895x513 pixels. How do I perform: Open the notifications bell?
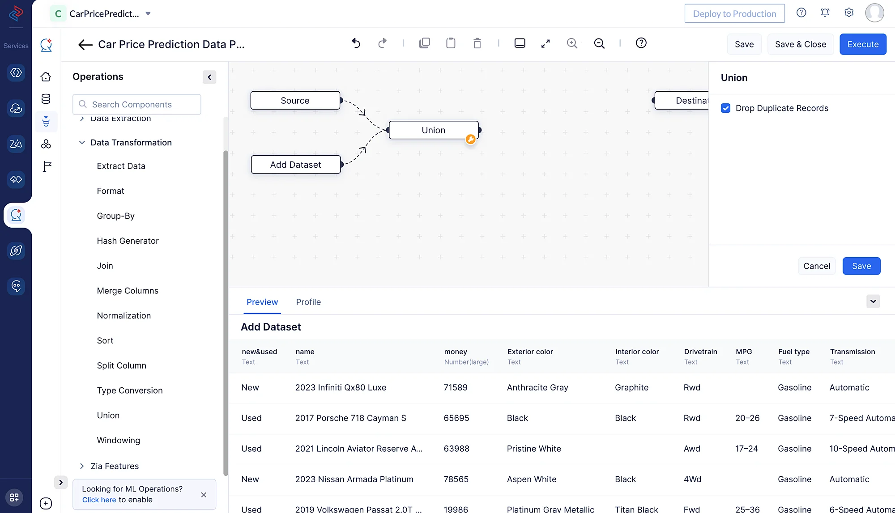pos(825,13)
